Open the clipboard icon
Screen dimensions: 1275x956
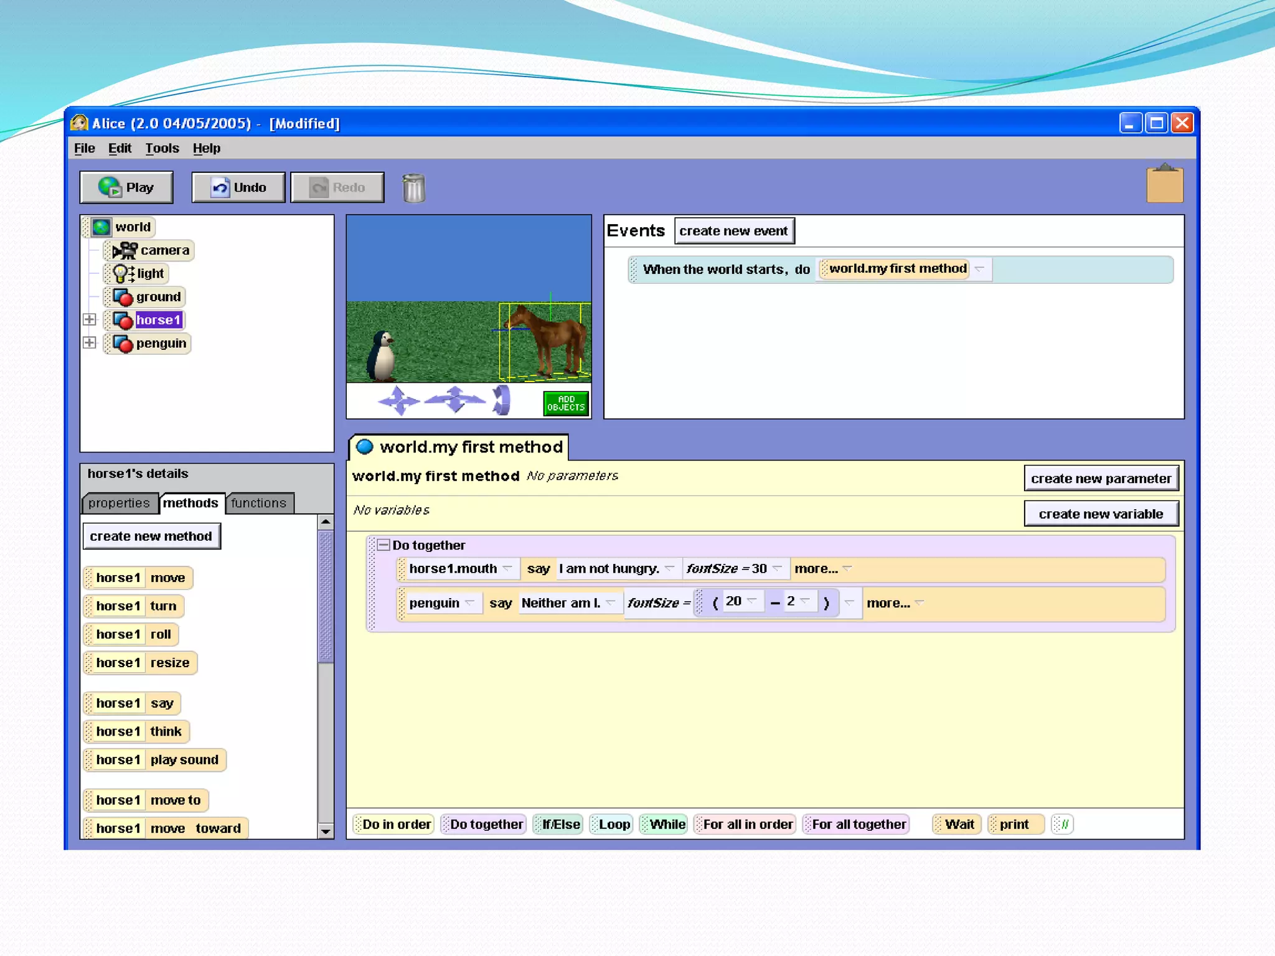[1164, 185]
